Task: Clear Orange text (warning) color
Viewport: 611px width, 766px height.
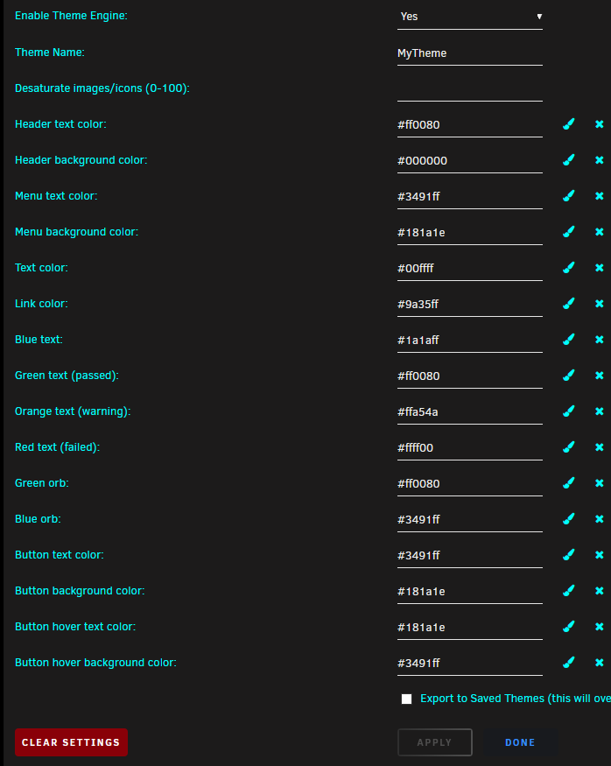Action: click(x=600, y=411)
